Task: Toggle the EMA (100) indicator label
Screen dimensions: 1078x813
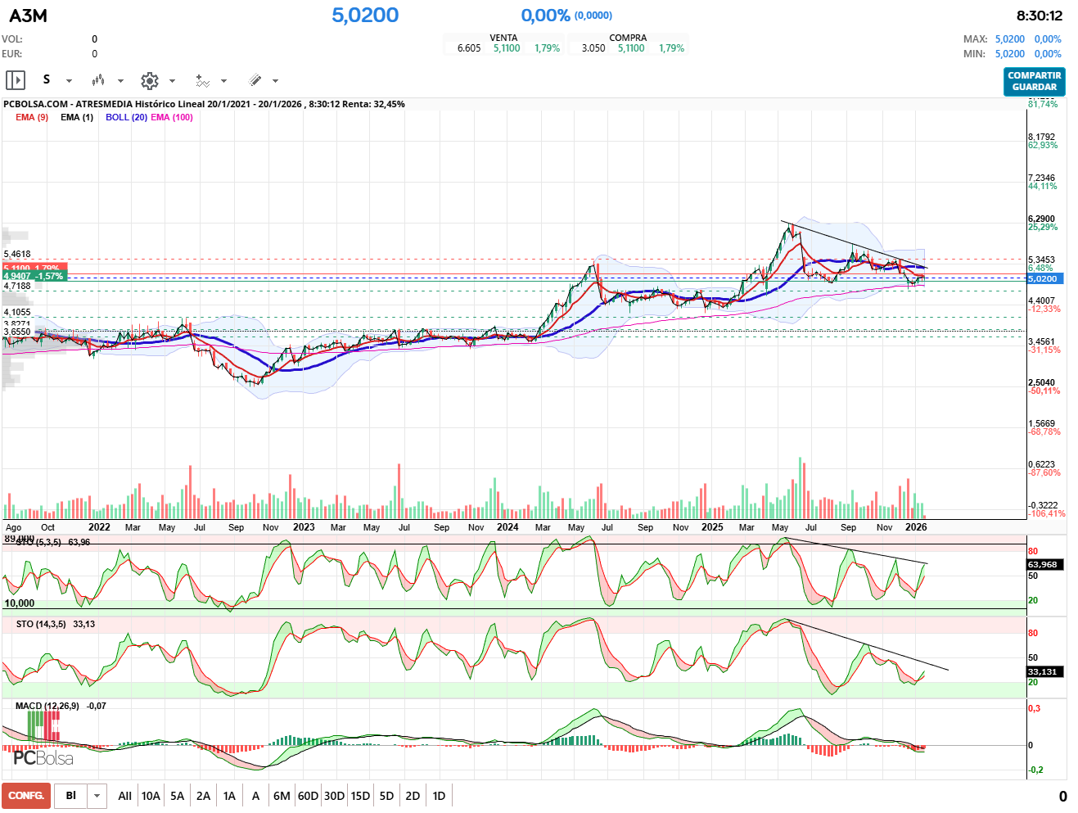Action: pyautogui.click(x=172, y=117)
